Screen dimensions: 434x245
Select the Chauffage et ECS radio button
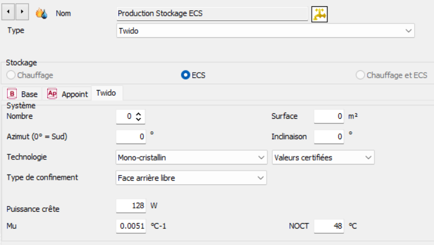click(360, 75)
